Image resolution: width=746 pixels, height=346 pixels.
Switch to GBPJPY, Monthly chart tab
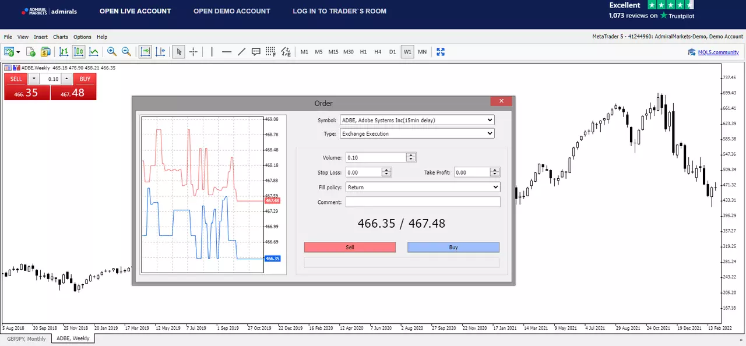click(26, 338)
